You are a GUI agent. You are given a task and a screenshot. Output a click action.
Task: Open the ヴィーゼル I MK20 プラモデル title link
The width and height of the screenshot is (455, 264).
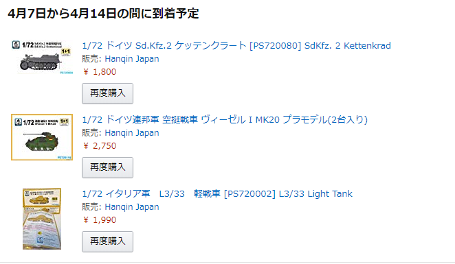point(225,120)
